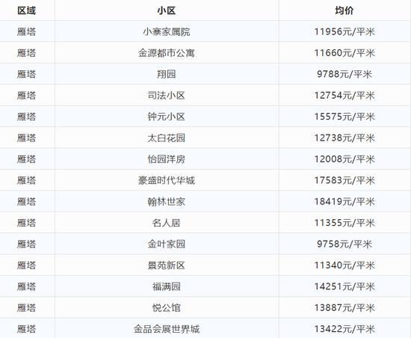Select the 小寨家属院 cell

coord(167,31)
